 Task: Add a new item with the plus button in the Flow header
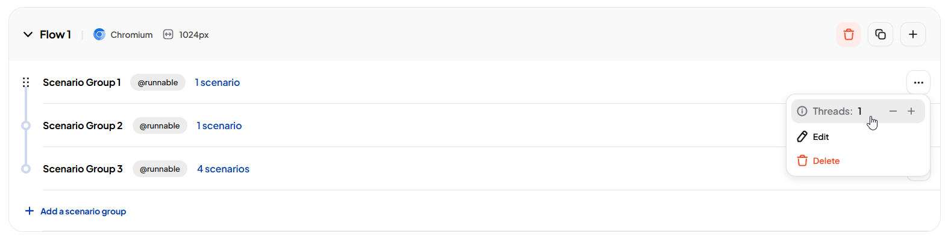click(913, 34)
